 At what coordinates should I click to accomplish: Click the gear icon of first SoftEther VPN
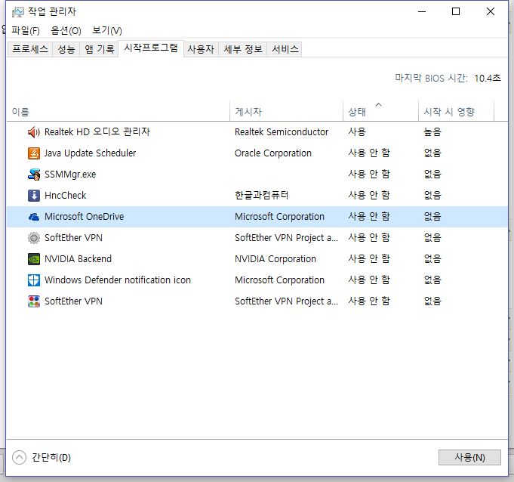tap(34, 238)
